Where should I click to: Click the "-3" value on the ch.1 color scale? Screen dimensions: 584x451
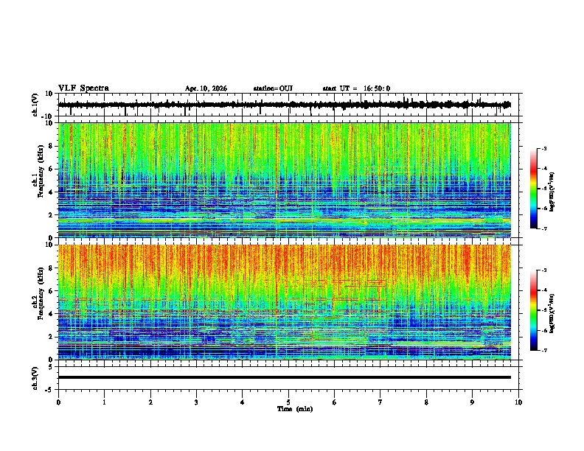click(544, 148)
